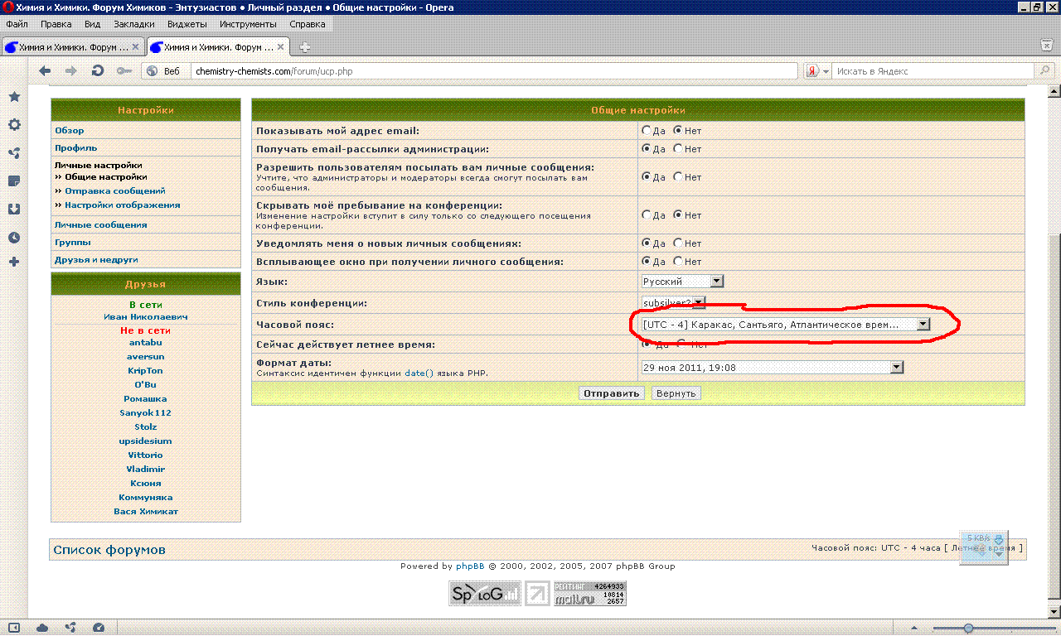Open the Settings gear in sidebar

(14, 125)
